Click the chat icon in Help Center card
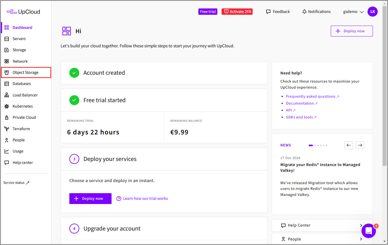Screen dimensions: 388x245 (x=283, y=225)
